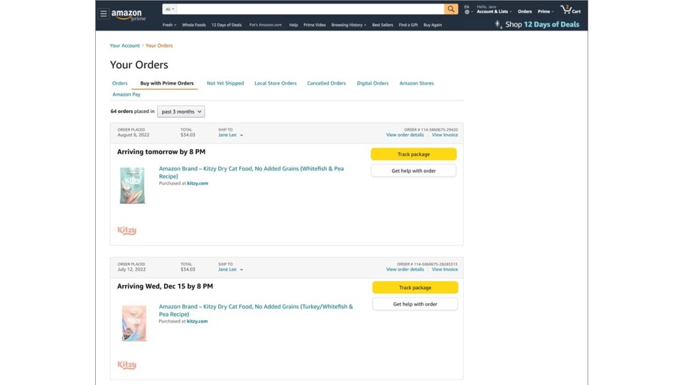Expand the Jane Lee ship-to details in the first order
The image size is (684, 385).
[x=231, y=135]
